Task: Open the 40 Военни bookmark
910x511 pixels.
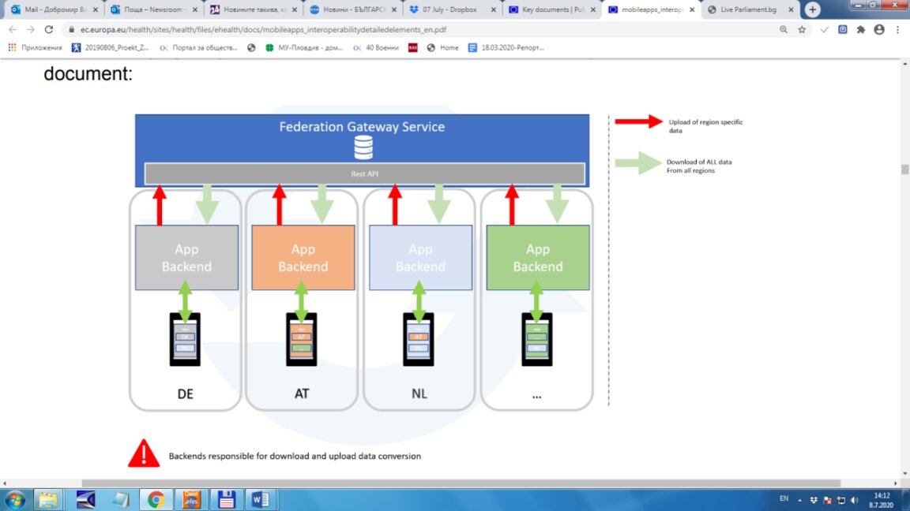Action: 376,47
